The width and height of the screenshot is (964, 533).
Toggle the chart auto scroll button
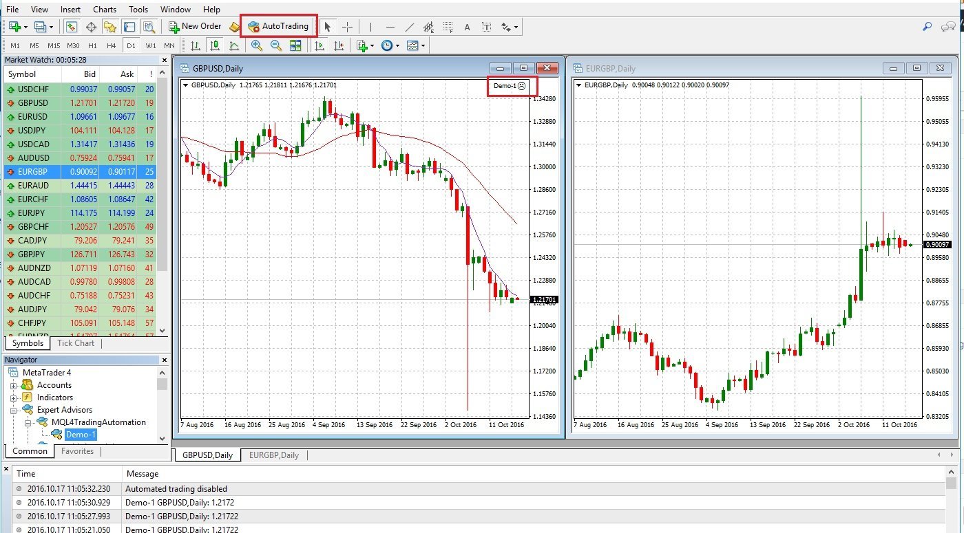319,45
